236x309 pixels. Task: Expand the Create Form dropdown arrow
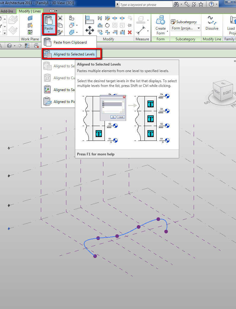pyautogui.click(x=168, y=31)
